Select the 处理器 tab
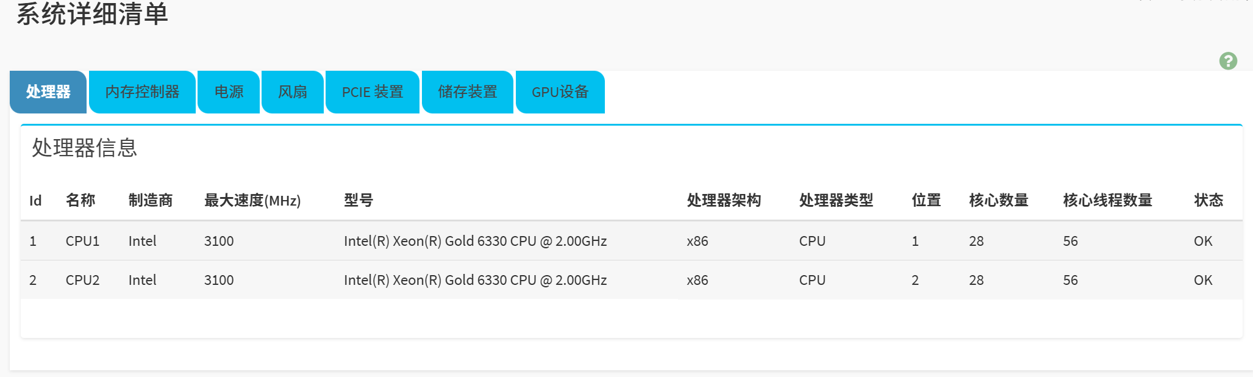This screenshot has height=377, width=1253. (48, 92)
